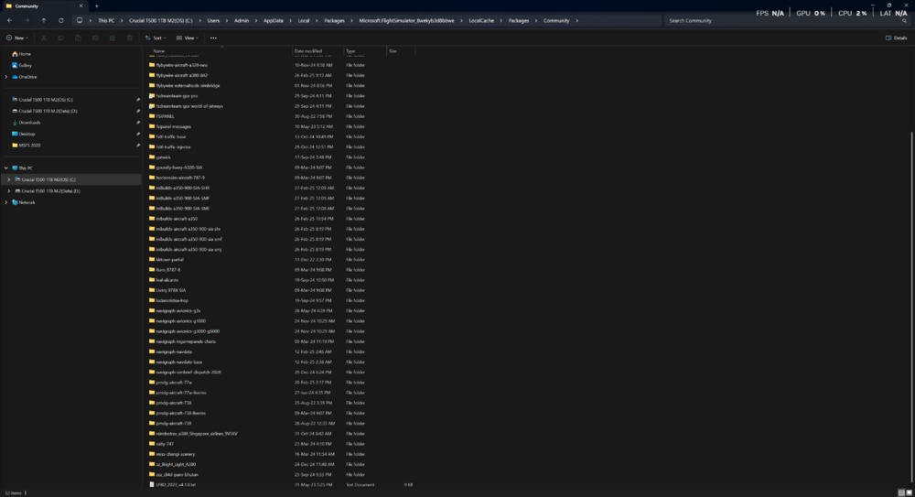Open the Gallery item in the sidebar

(x=25, y=65)
